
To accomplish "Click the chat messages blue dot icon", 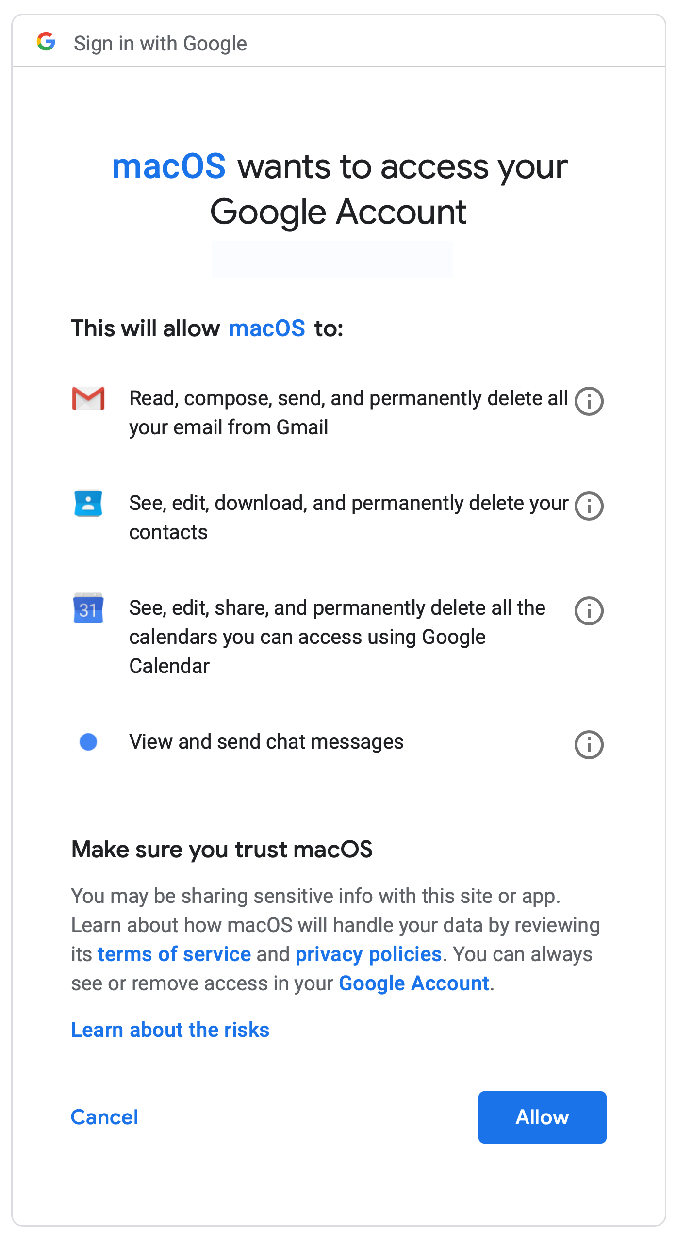I will (x=88, y=741).
